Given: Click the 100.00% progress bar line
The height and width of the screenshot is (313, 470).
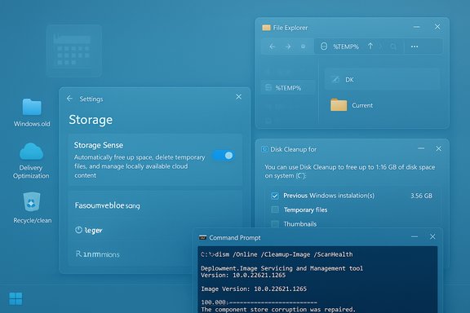Looking at the screenshot, I should (259, 302).
